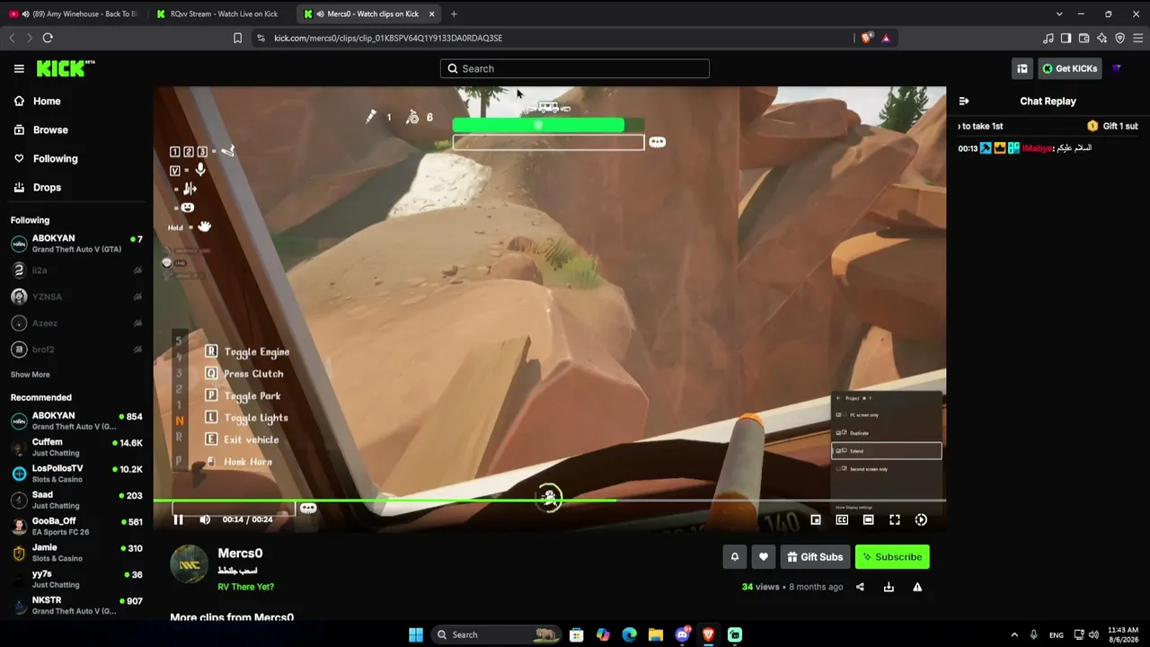Image resolution: width=1150 pixels, height=647 pixels.
Task: Open Cuffem recommended channel
Action: (76, 448)
